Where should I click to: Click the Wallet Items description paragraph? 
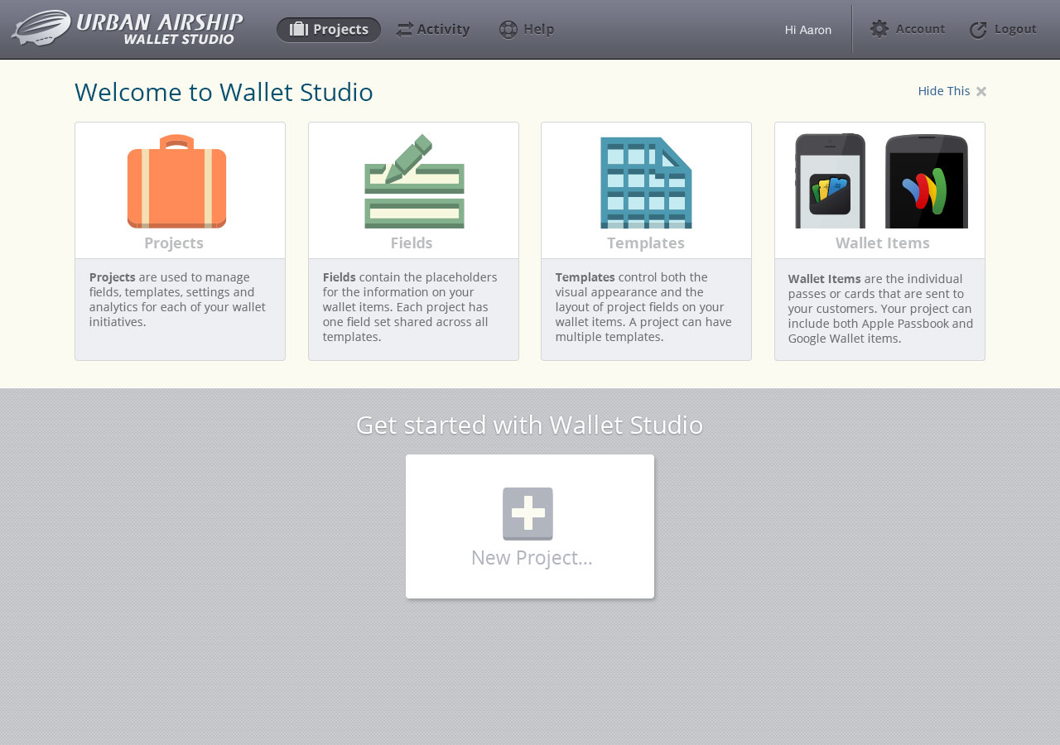pos(880,309)
